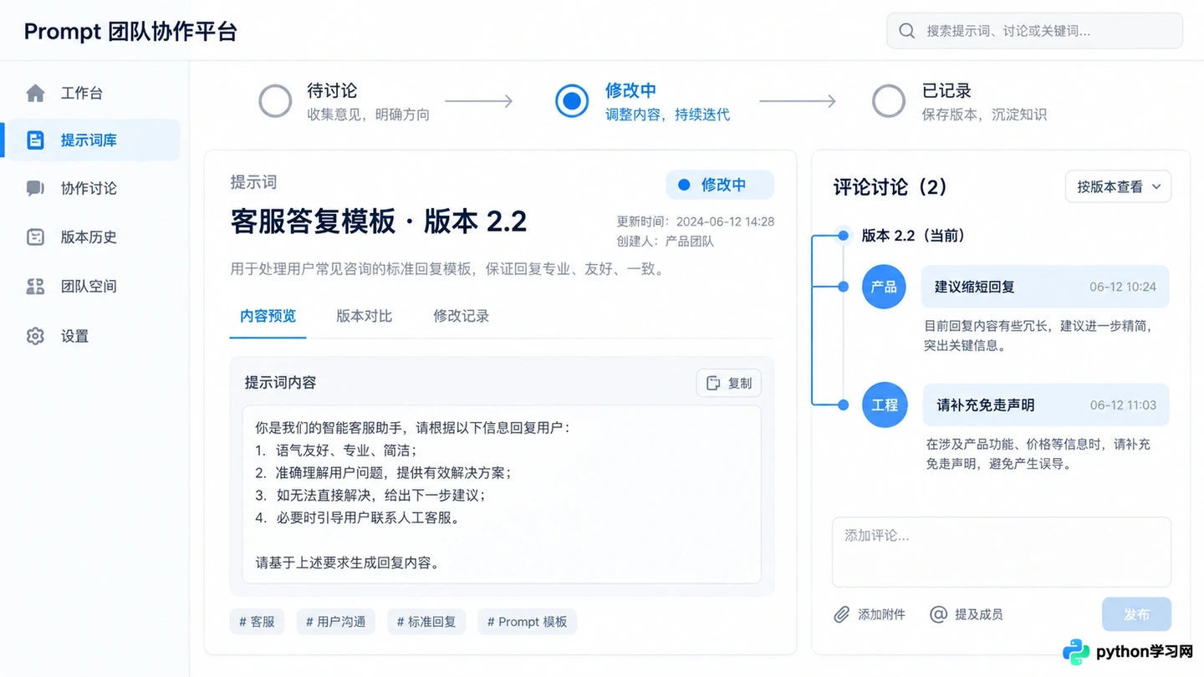Screen dimensions: 1204x677
Task: Click the # Prompt 模板 tag
Action: pos(527,622)
